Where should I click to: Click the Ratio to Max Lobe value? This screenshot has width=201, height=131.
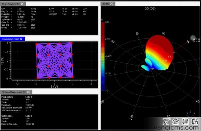coord(30,124)
